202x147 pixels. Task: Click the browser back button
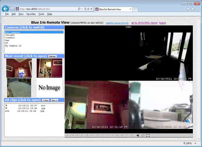point(5,9)
